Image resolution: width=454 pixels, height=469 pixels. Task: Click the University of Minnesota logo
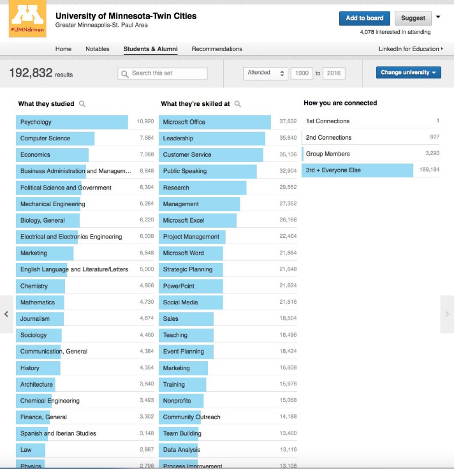(27, 19)
